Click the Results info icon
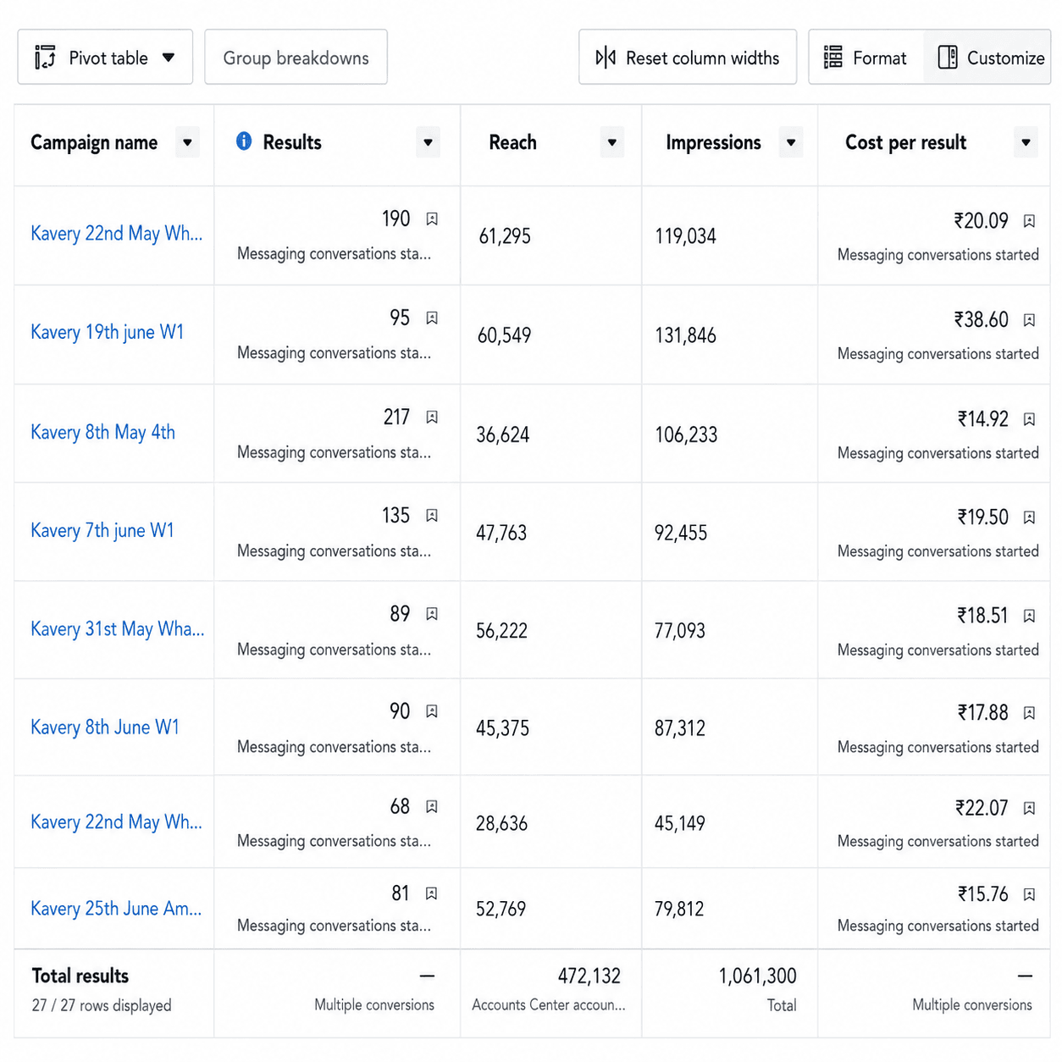Viewport: 1062px width, 1062px height. tap(244, 141)
